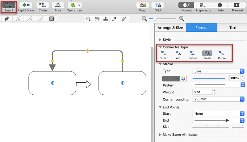Choose the Tree connection tool
The height and width of the screenshot is (142, 247).
(x=58, y=6)
